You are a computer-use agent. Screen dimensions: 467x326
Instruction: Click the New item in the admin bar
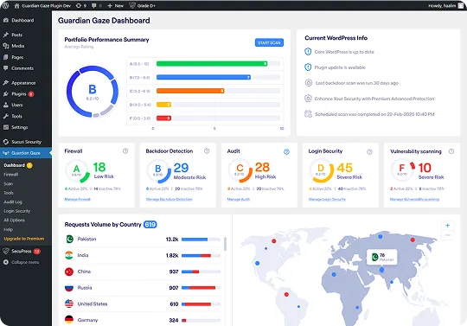coord(116,6)
